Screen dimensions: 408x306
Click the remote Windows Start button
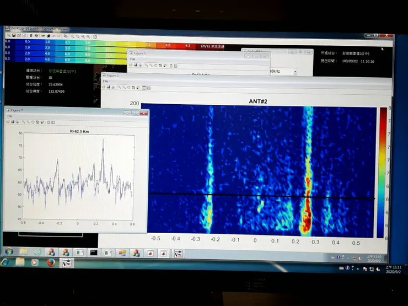click(x=10, y=251)
